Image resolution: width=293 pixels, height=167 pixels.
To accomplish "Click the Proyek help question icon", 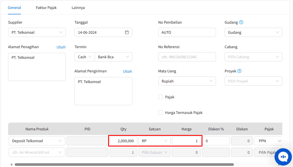I will [x=239, y=71].
